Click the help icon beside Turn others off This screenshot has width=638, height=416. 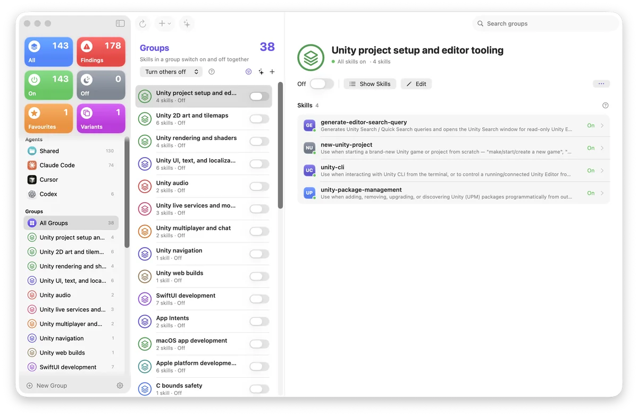(x=212, y=72)
